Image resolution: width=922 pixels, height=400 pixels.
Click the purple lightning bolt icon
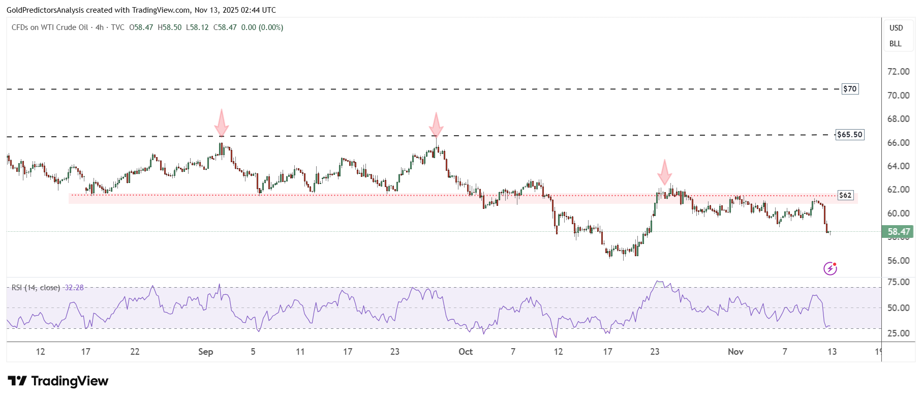click(x=830, y=268)
